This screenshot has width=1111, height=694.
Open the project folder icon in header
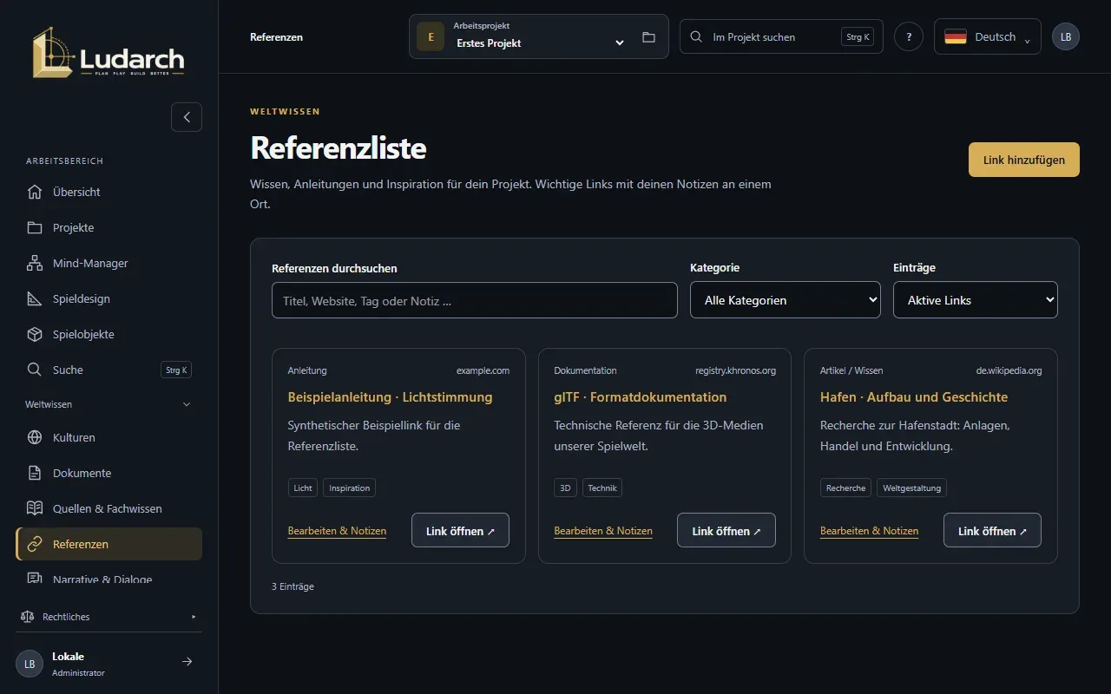tap(648, 37)
